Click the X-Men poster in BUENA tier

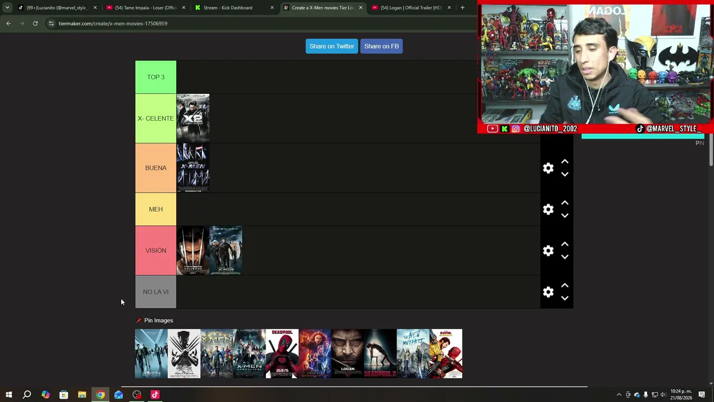(x=193, y=168)
